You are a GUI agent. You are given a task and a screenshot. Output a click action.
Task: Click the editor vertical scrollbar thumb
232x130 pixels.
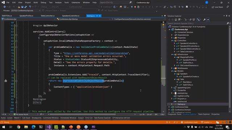(x=163, y=75)
